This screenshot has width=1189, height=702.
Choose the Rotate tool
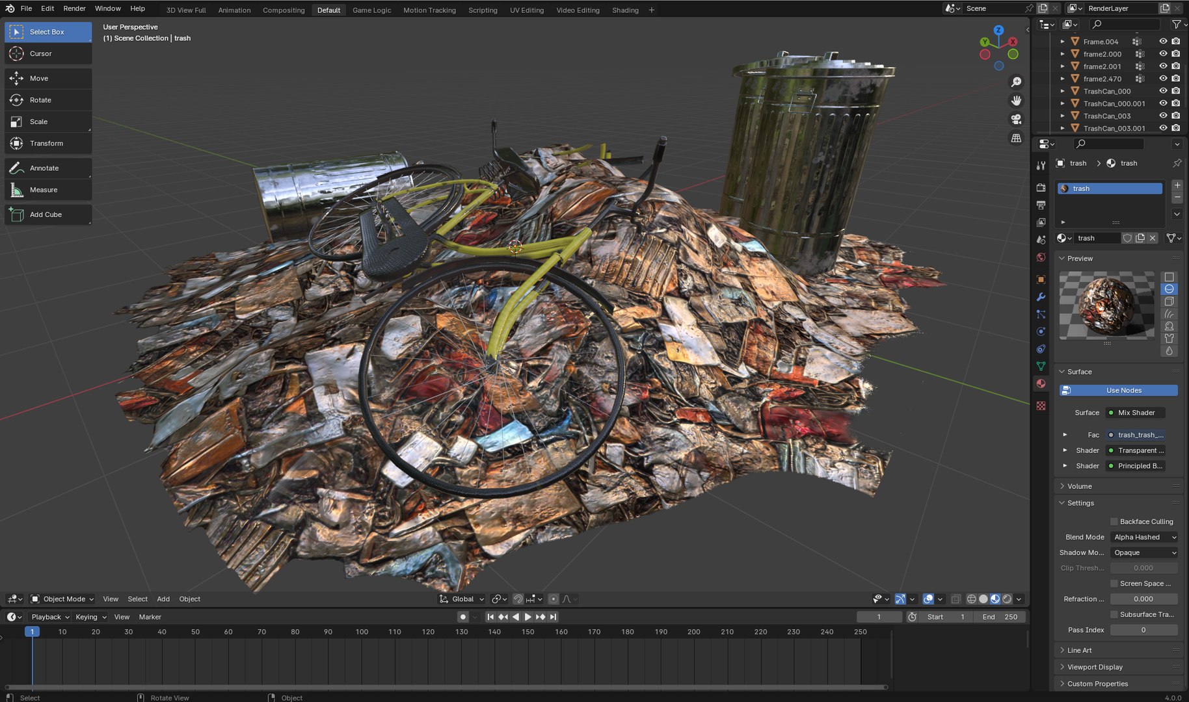(x=48, y=100)
